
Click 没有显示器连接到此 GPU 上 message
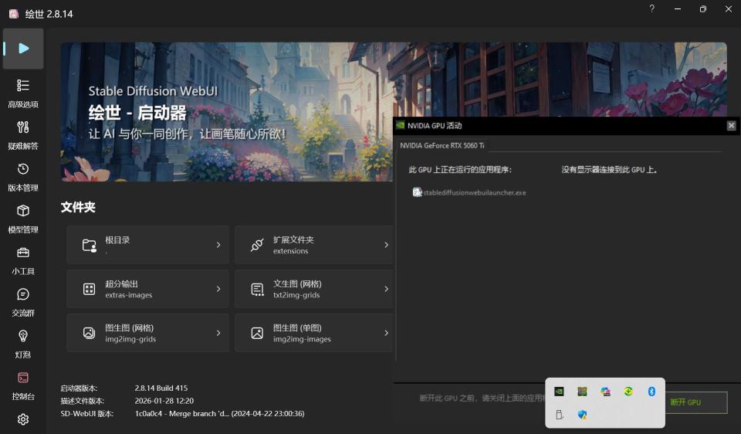tap(609, 170)
